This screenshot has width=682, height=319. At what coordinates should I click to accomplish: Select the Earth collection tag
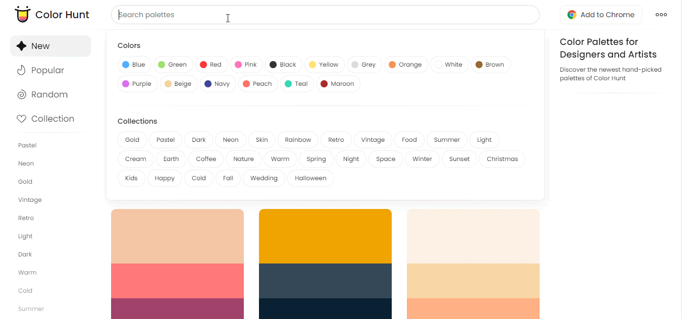click(171, 159)
